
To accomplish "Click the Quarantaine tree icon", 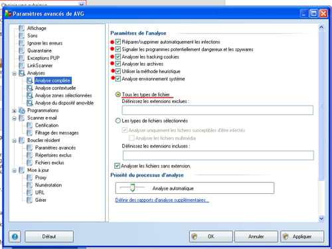I will tap(21, 50).
